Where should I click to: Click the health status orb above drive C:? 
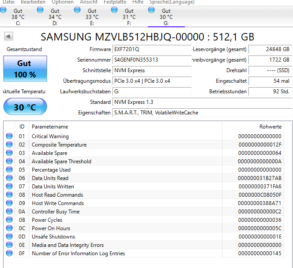(3, 10)
